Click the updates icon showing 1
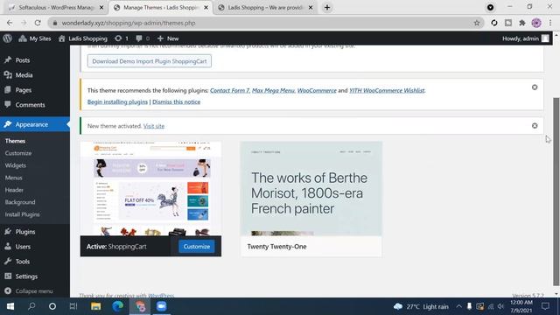This screenshot has height=315, width=560. pos(122,38)
